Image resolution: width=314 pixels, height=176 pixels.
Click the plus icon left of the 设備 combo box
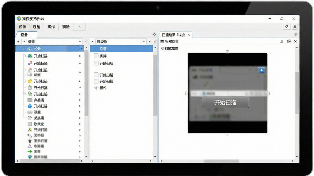click(18, 42)
